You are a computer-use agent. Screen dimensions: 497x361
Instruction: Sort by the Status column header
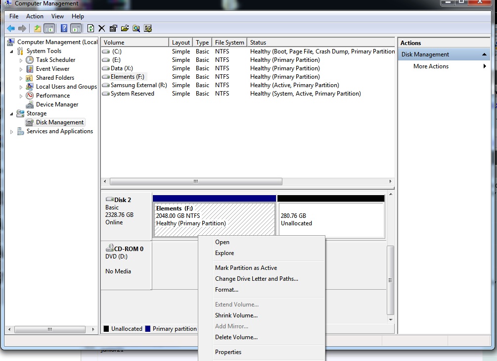pyautogui.click(x=321, y=43)
